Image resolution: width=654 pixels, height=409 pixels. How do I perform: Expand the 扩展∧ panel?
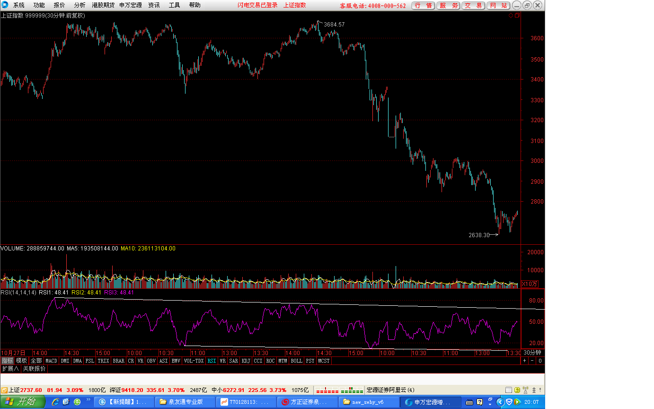click(10, 369)
